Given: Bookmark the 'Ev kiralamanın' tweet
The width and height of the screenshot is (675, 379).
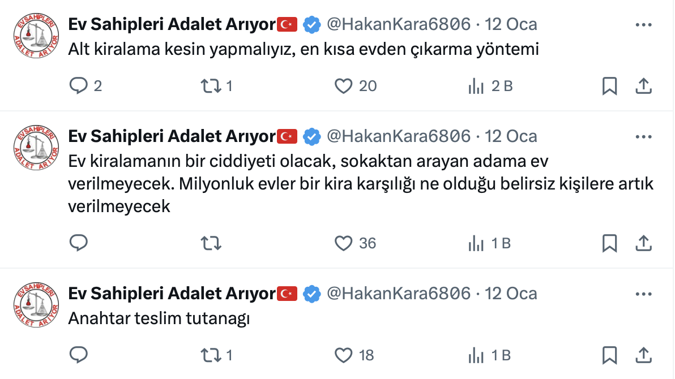Looking at the screenshot, I should coord(609,243).
